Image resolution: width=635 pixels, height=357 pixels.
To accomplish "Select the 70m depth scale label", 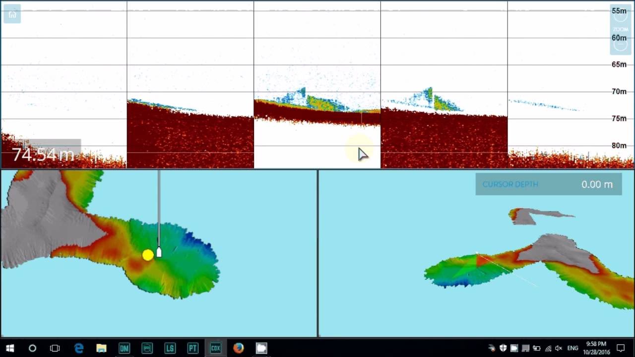I will [619, 91].
